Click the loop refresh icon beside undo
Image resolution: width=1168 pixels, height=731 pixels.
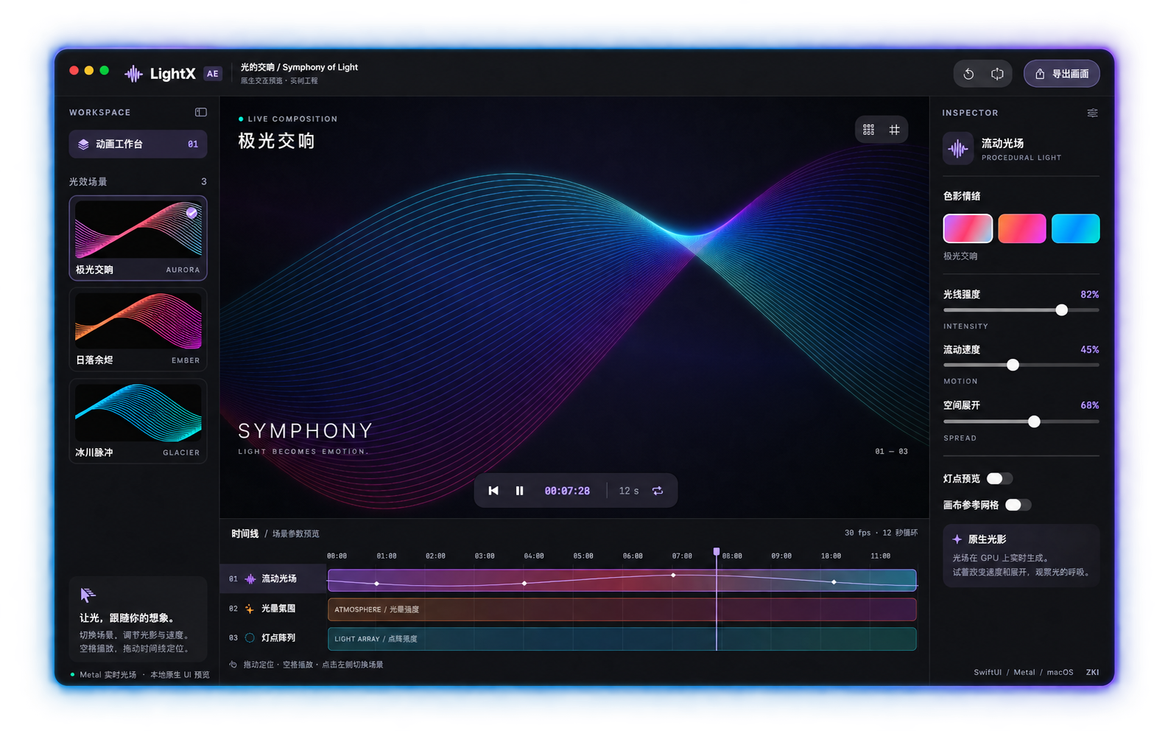(x=997, y=74)
